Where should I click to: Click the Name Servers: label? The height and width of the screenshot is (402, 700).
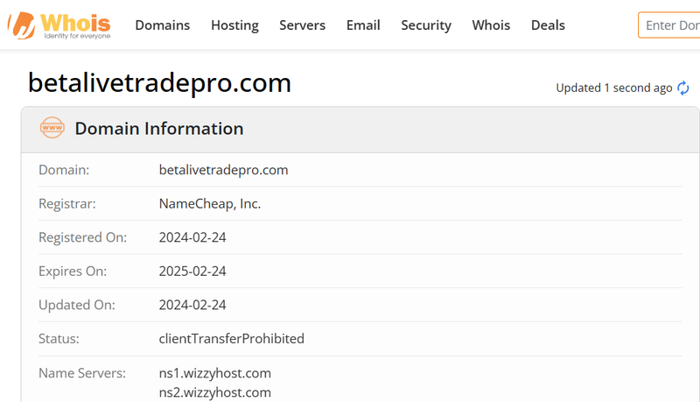(82, 373)
